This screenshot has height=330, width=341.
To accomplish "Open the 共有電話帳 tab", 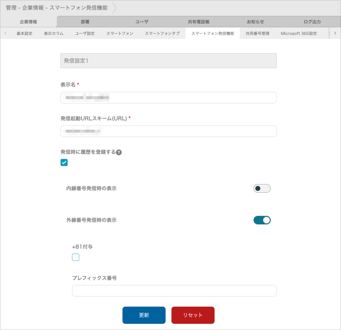I will 199,22.
